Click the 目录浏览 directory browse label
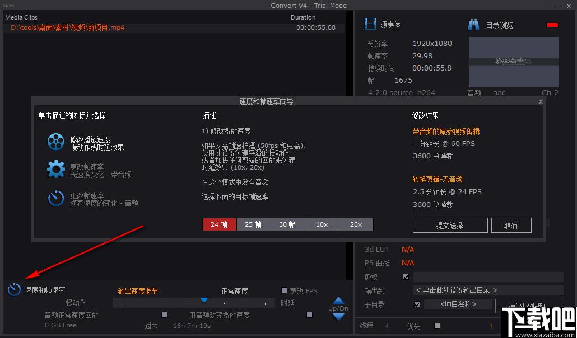Screen dimensions: 577x338 pyautogui.click(x=499, y=25)
